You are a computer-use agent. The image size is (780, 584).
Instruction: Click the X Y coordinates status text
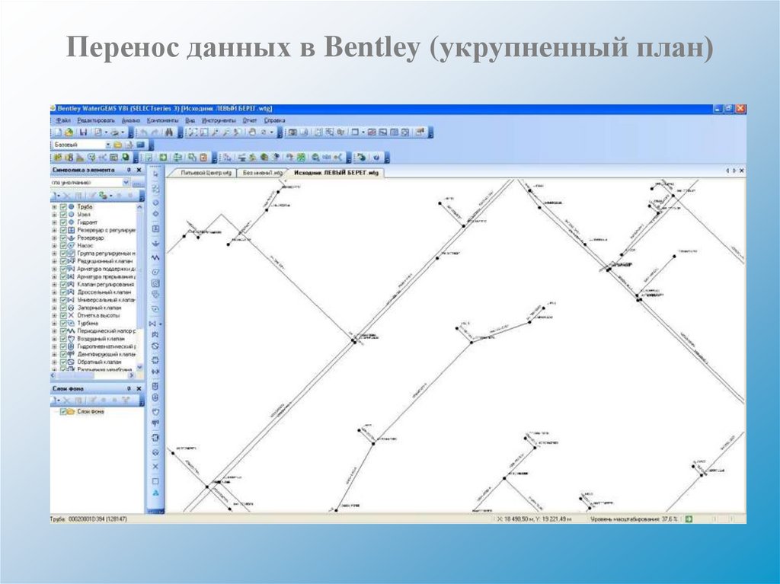coord(534,519)
